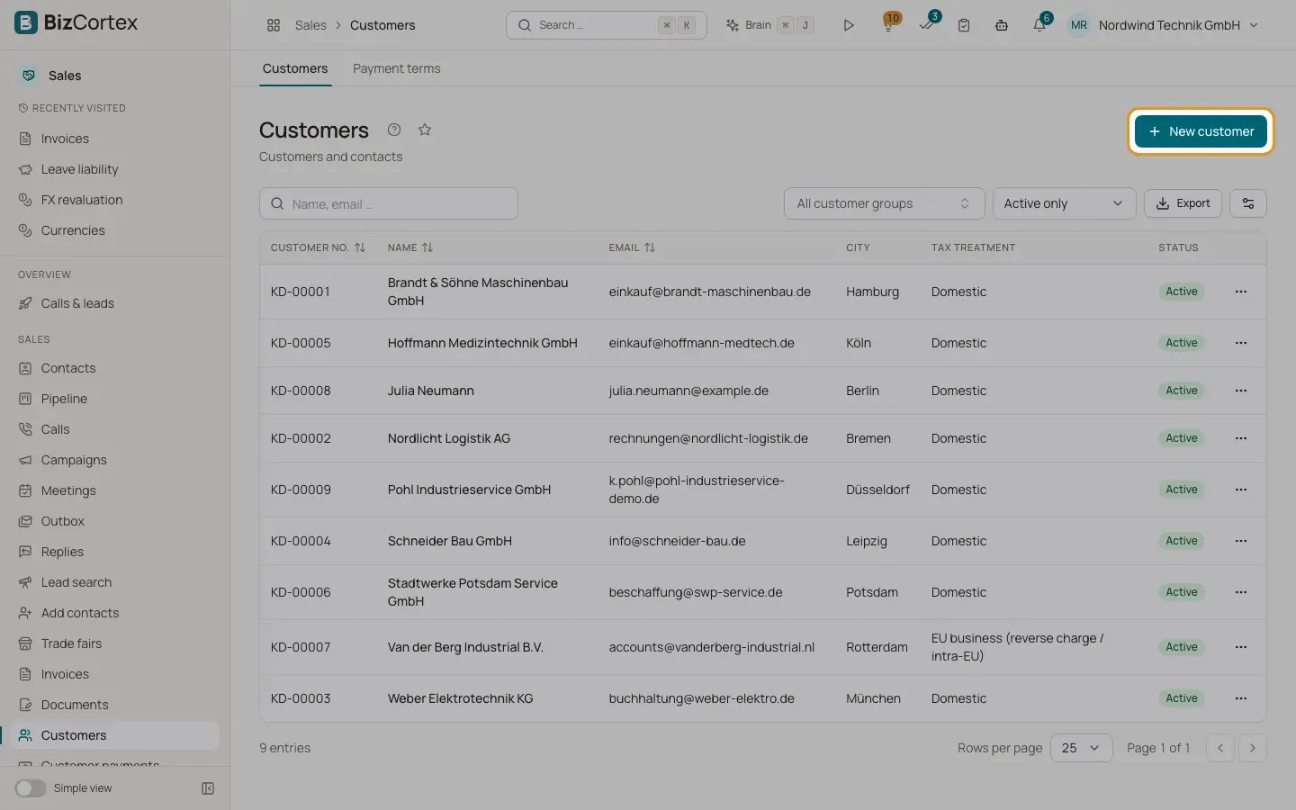Open the apps grid icon beside Sales breadcrumb
This screenshot has width=1296, height=810.
point(274,25)
